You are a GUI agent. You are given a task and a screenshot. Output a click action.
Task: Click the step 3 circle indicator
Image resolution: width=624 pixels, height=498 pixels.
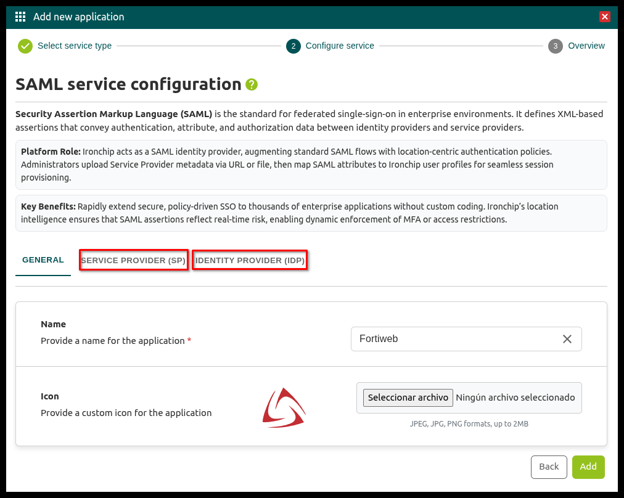[556, 46]
